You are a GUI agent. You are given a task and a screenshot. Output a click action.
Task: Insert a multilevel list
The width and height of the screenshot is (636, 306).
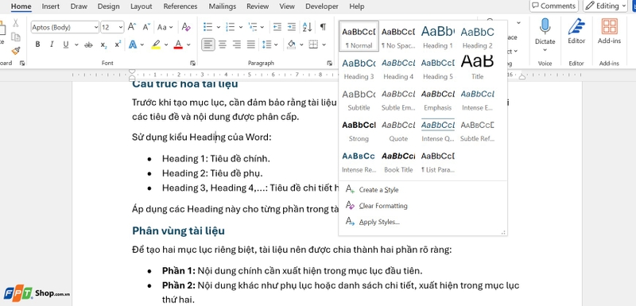252,27
